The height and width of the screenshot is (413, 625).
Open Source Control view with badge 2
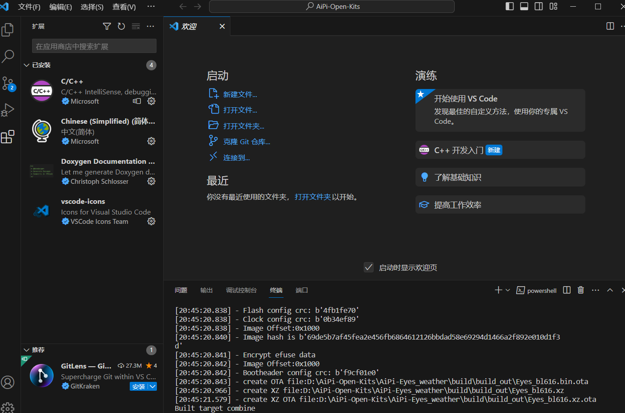[8, 83]
